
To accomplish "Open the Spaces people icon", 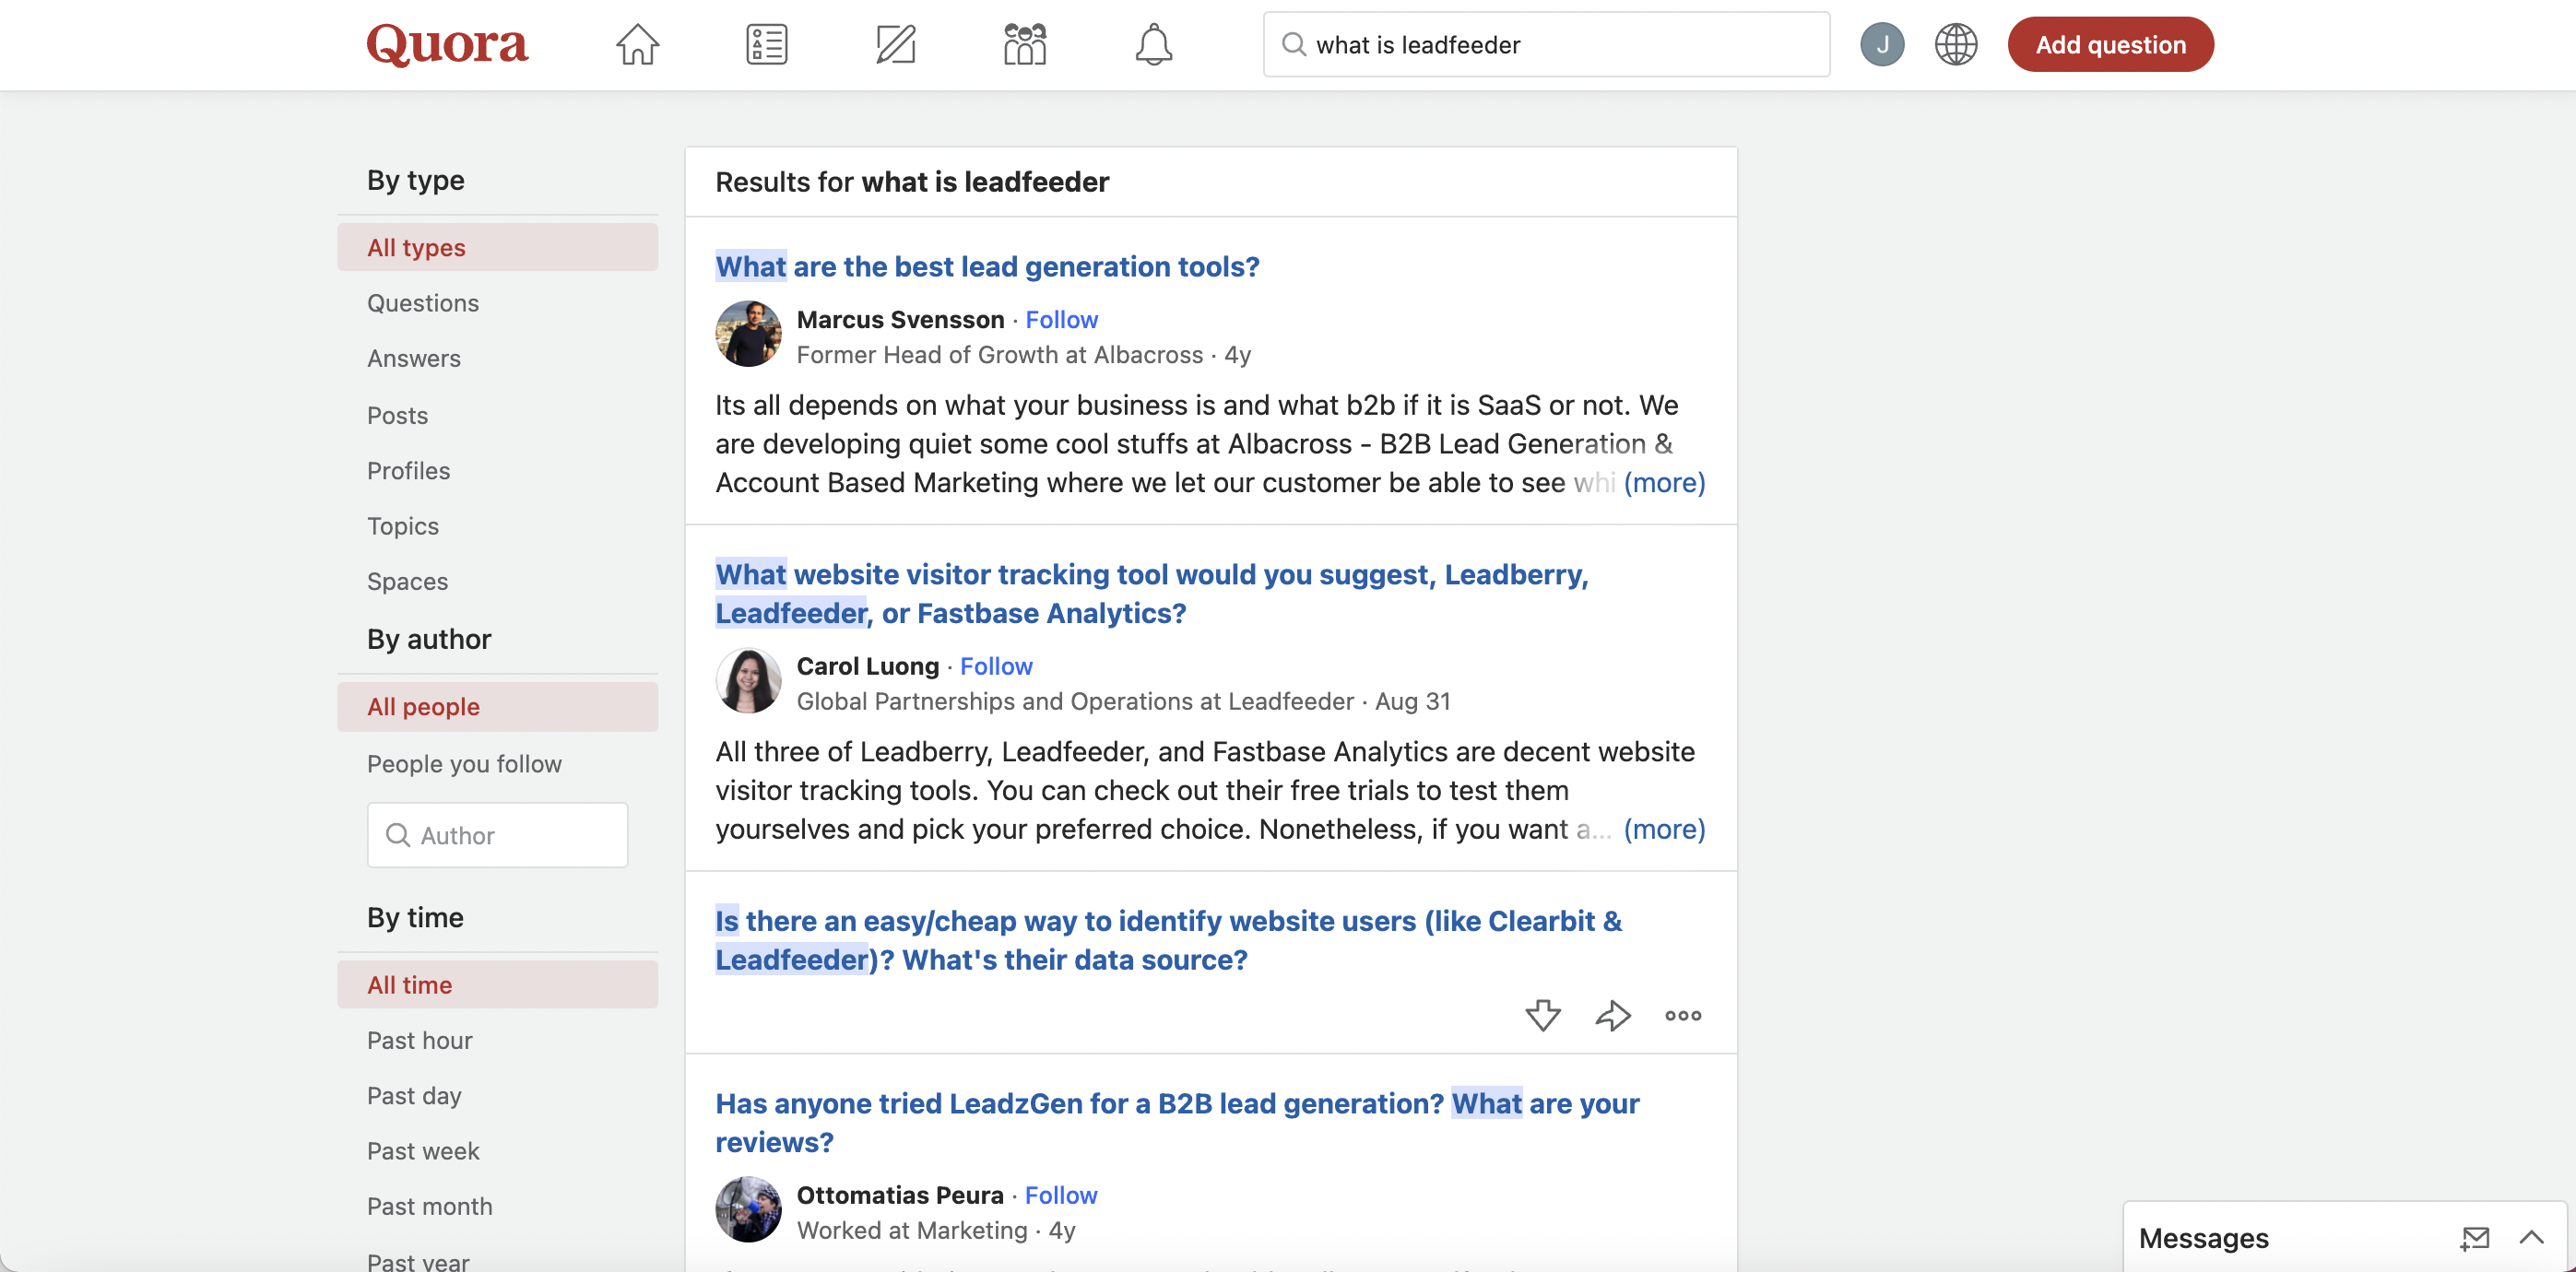I will pos(1024,44).
